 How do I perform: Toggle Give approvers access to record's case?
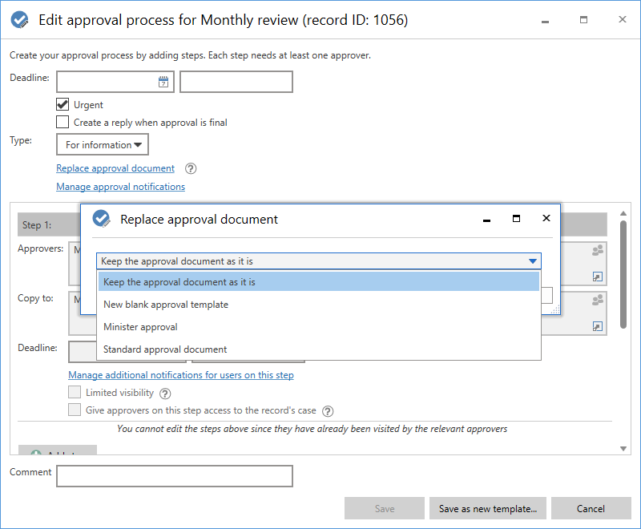tap(75, 410)
